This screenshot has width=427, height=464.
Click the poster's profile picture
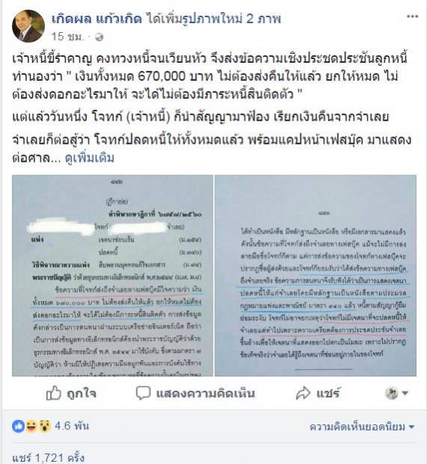point(28,26)
